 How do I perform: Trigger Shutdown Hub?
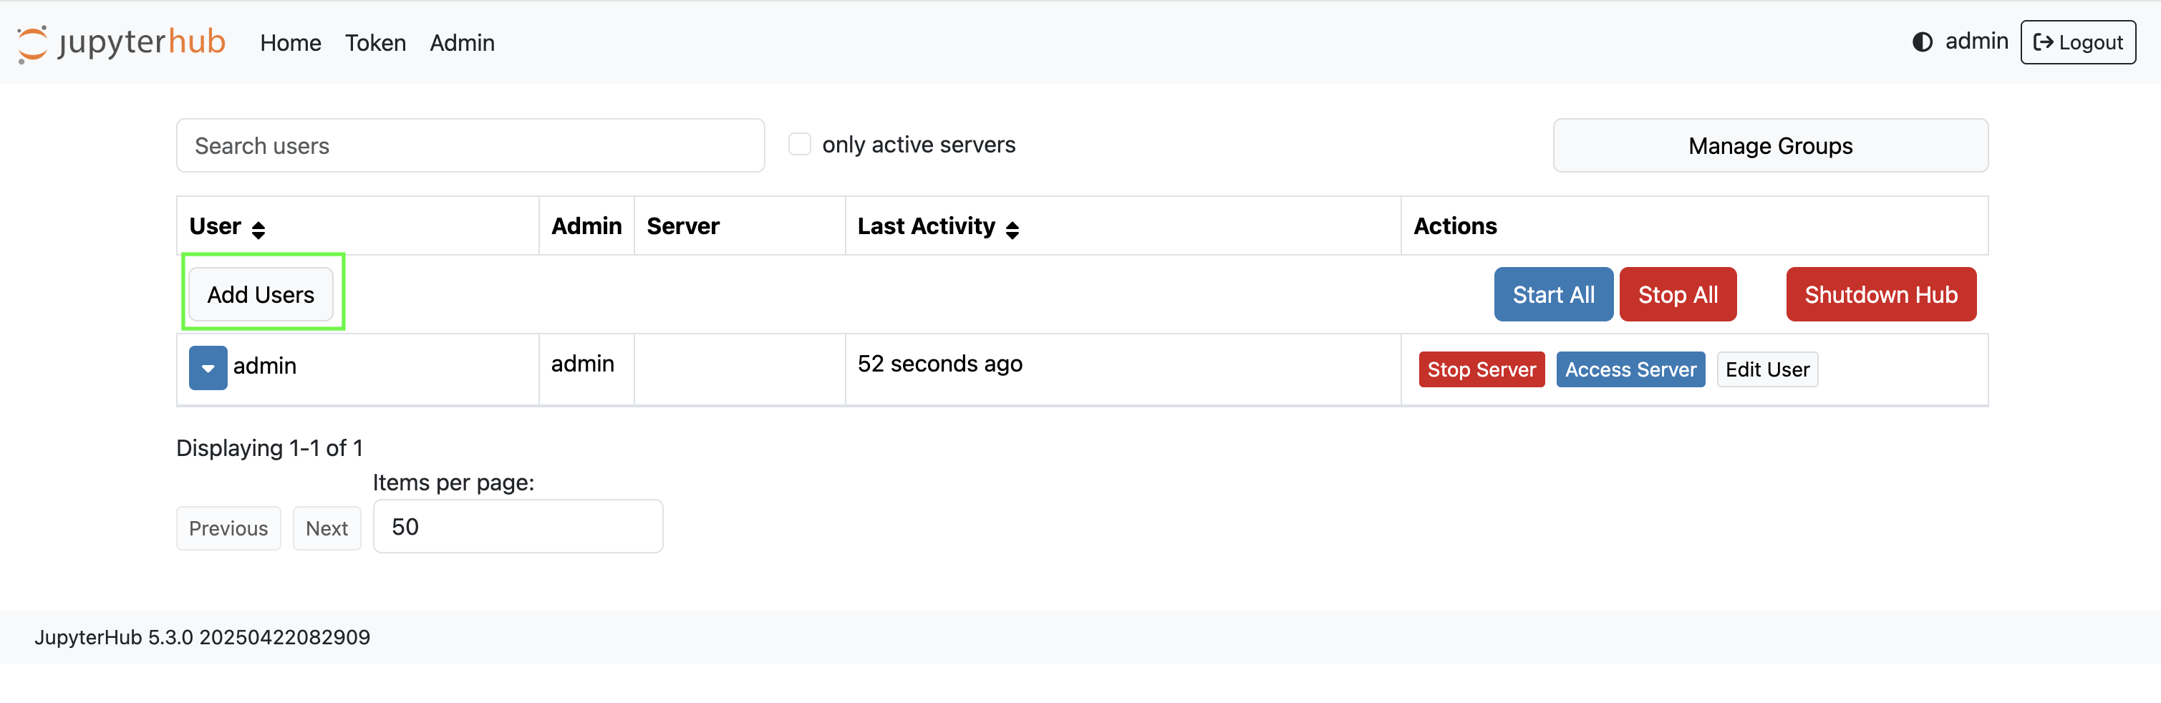point(1881,294)
